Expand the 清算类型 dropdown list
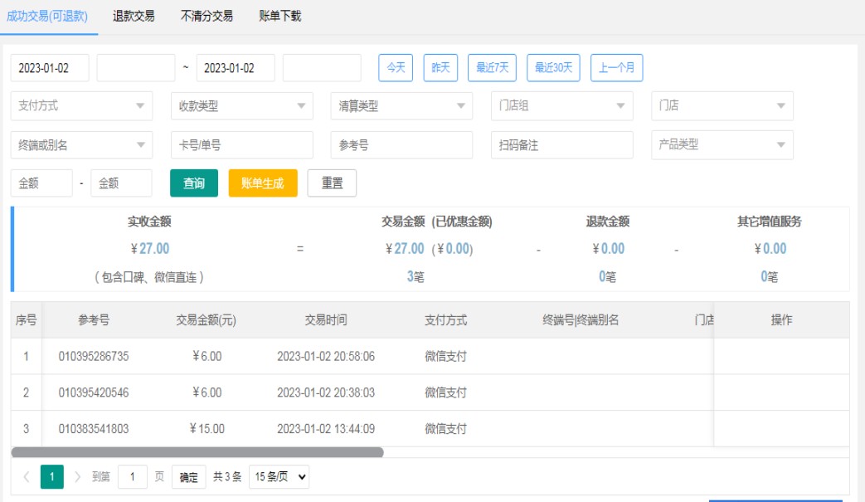This screenshot has height=502, width=865. [x=401, y=106]
